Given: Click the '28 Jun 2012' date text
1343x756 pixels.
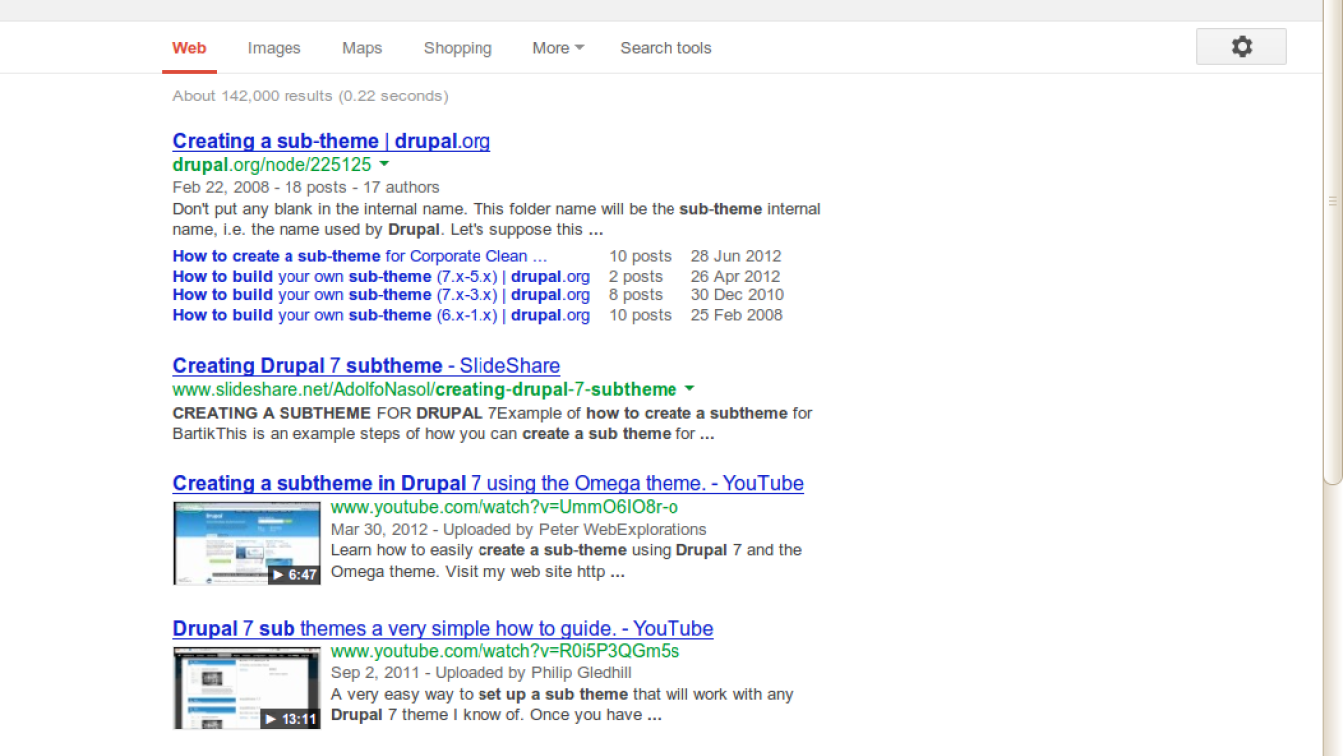Looking at the screenshot, I should click(736, 256).
